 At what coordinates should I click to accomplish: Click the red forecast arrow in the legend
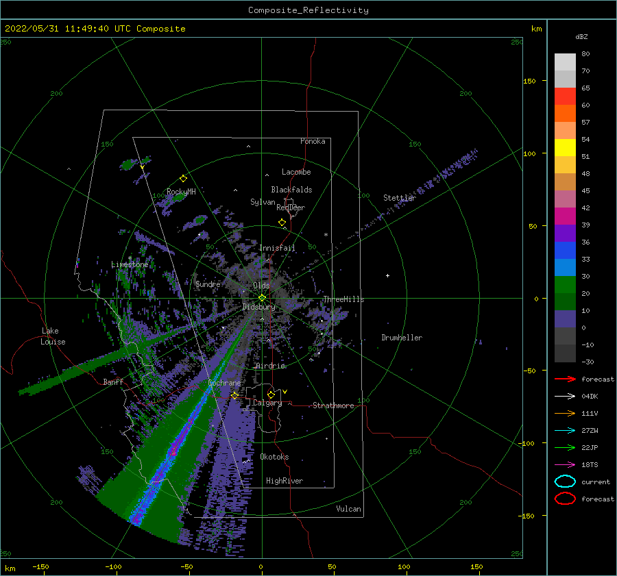pos(565,379)
